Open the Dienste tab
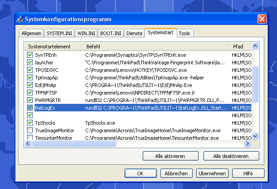277x189 pixels. [134, 33]
